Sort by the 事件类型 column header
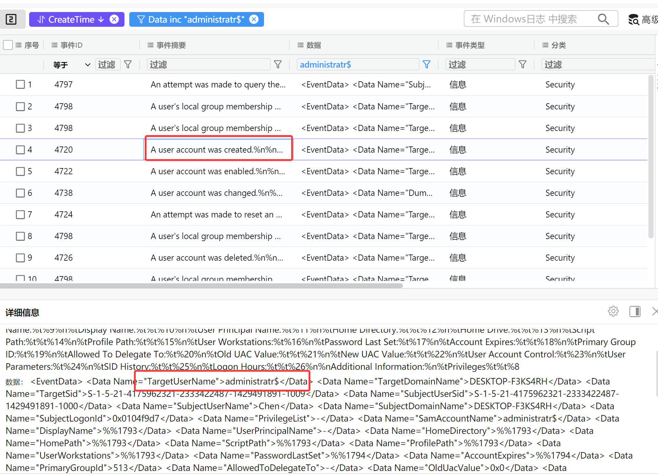 coord(470,45)
